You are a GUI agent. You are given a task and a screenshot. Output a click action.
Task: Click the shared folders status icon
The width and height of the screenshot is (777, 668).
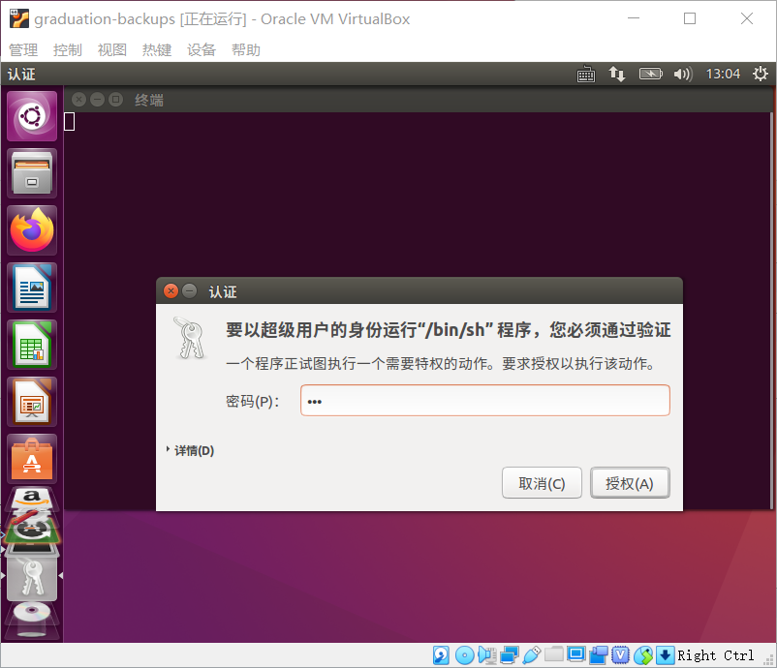(554, 654)
